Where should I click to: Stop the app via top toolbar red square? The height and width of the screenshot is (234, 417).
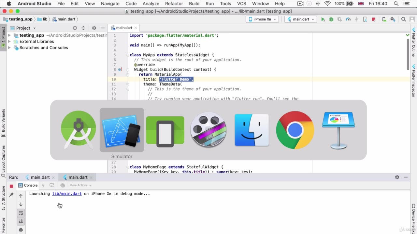pyautogui.click(x=374, y=19)
